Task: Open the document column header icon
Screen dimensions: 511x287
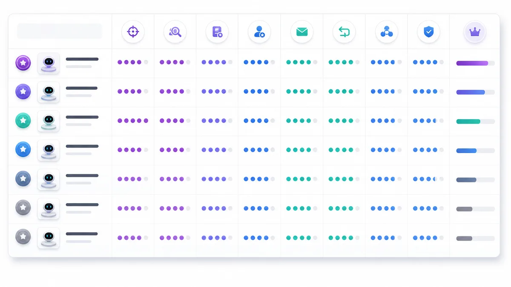Action: click(217, 32)
